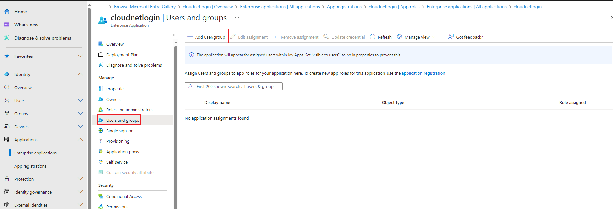
Task: Expand the Favorites section chevron
Action: [x=80, y=56]
